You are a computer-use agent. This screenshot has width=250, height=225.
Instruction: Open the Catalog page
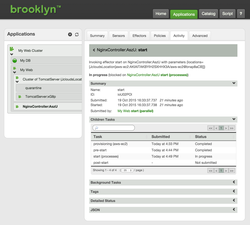(208, 14)
